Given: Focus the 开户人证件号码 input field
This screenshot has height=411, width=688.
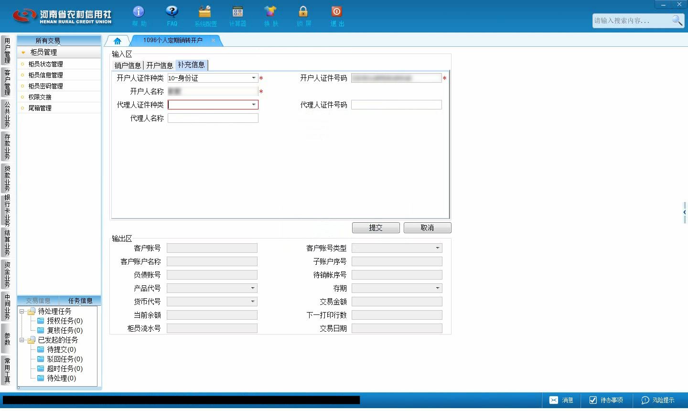Looking at the screenshot, I should pyautogui.click(x=397, y=78).
